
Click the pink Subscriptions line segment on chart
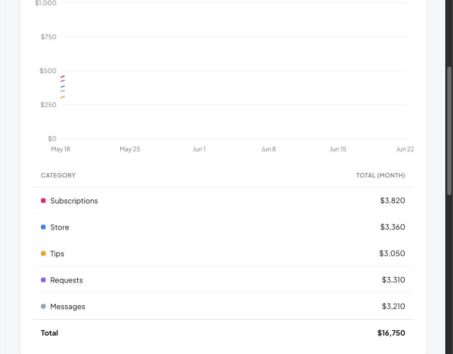point(62,77)
